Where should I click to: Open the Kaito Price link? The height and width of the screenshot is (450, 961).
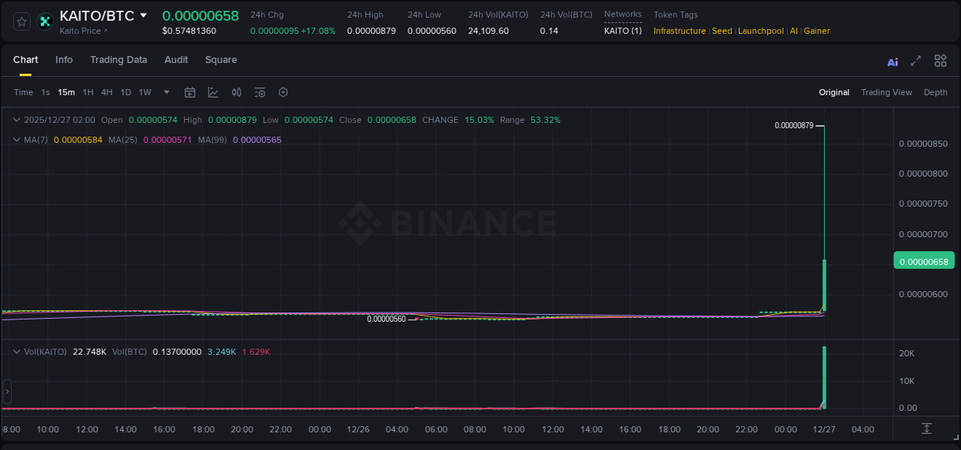83,31
